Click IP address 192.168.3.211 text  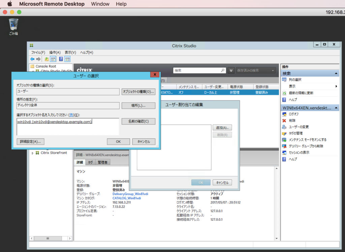point(121,202)
